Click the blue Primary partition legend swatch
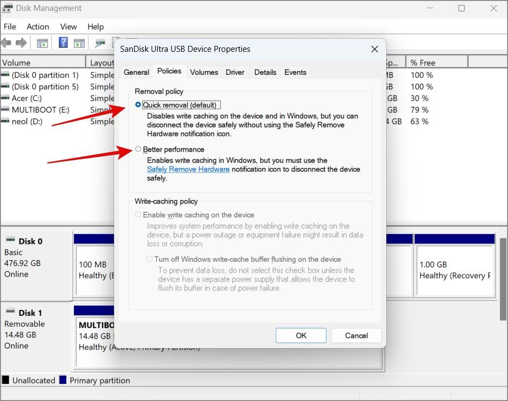This screenshot has width=508, height=401. 63,380
